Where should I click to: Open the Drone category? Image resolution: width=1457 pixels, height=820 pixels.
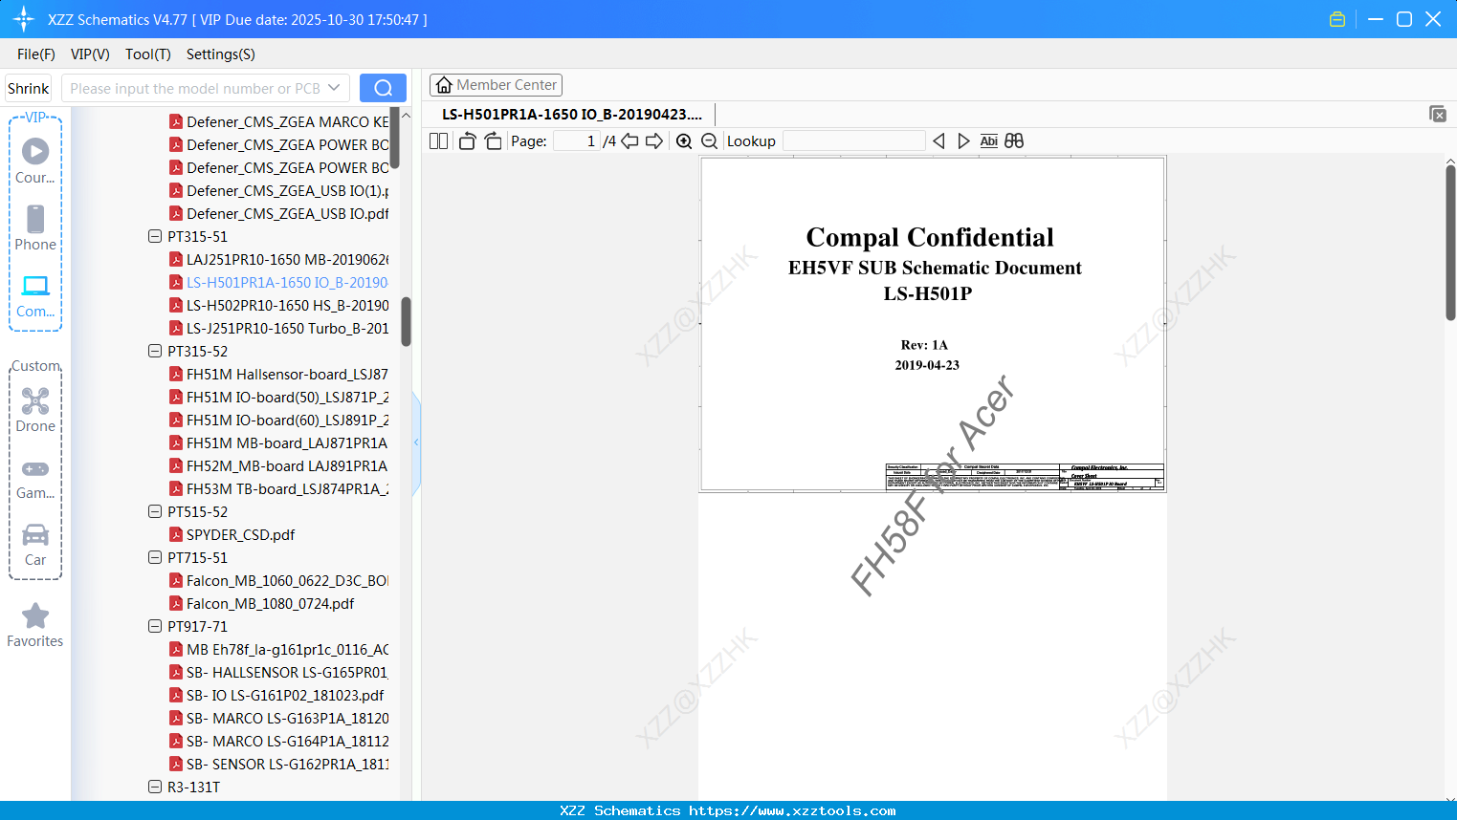click(x=35, y=400)
